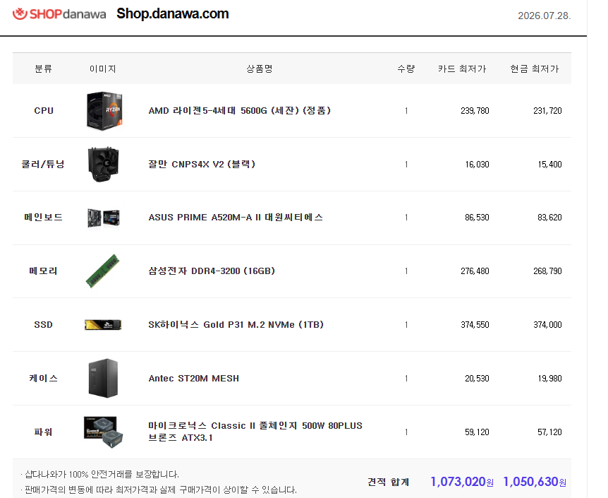Click the date 2026.07.28.
Image resolution: width=608 pixels, height=498 pixels.
coord(544,16)
